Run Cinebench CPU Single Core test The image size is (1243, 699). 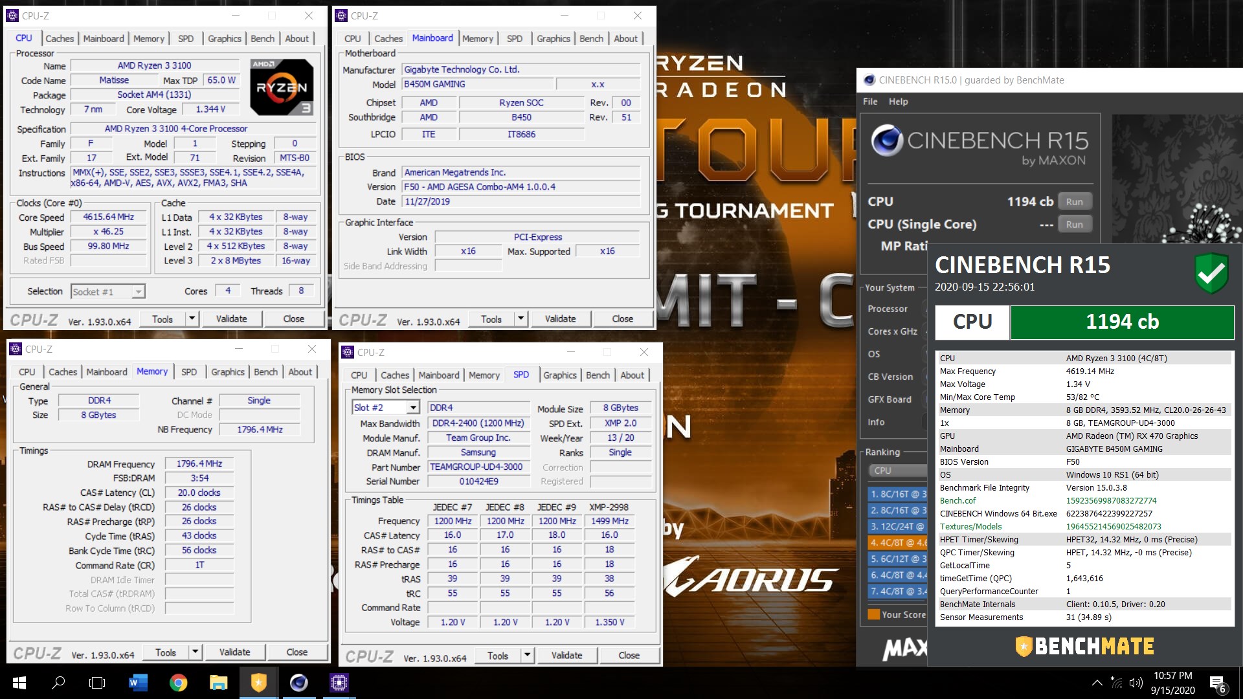coord(1075,224)
